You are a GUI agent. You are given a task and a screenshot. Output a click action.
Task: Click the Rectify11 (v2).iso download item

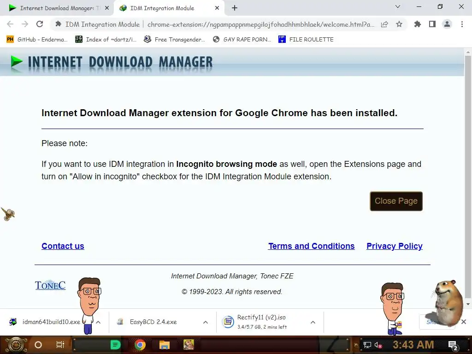pyautogui.click(x=262, y=322)
